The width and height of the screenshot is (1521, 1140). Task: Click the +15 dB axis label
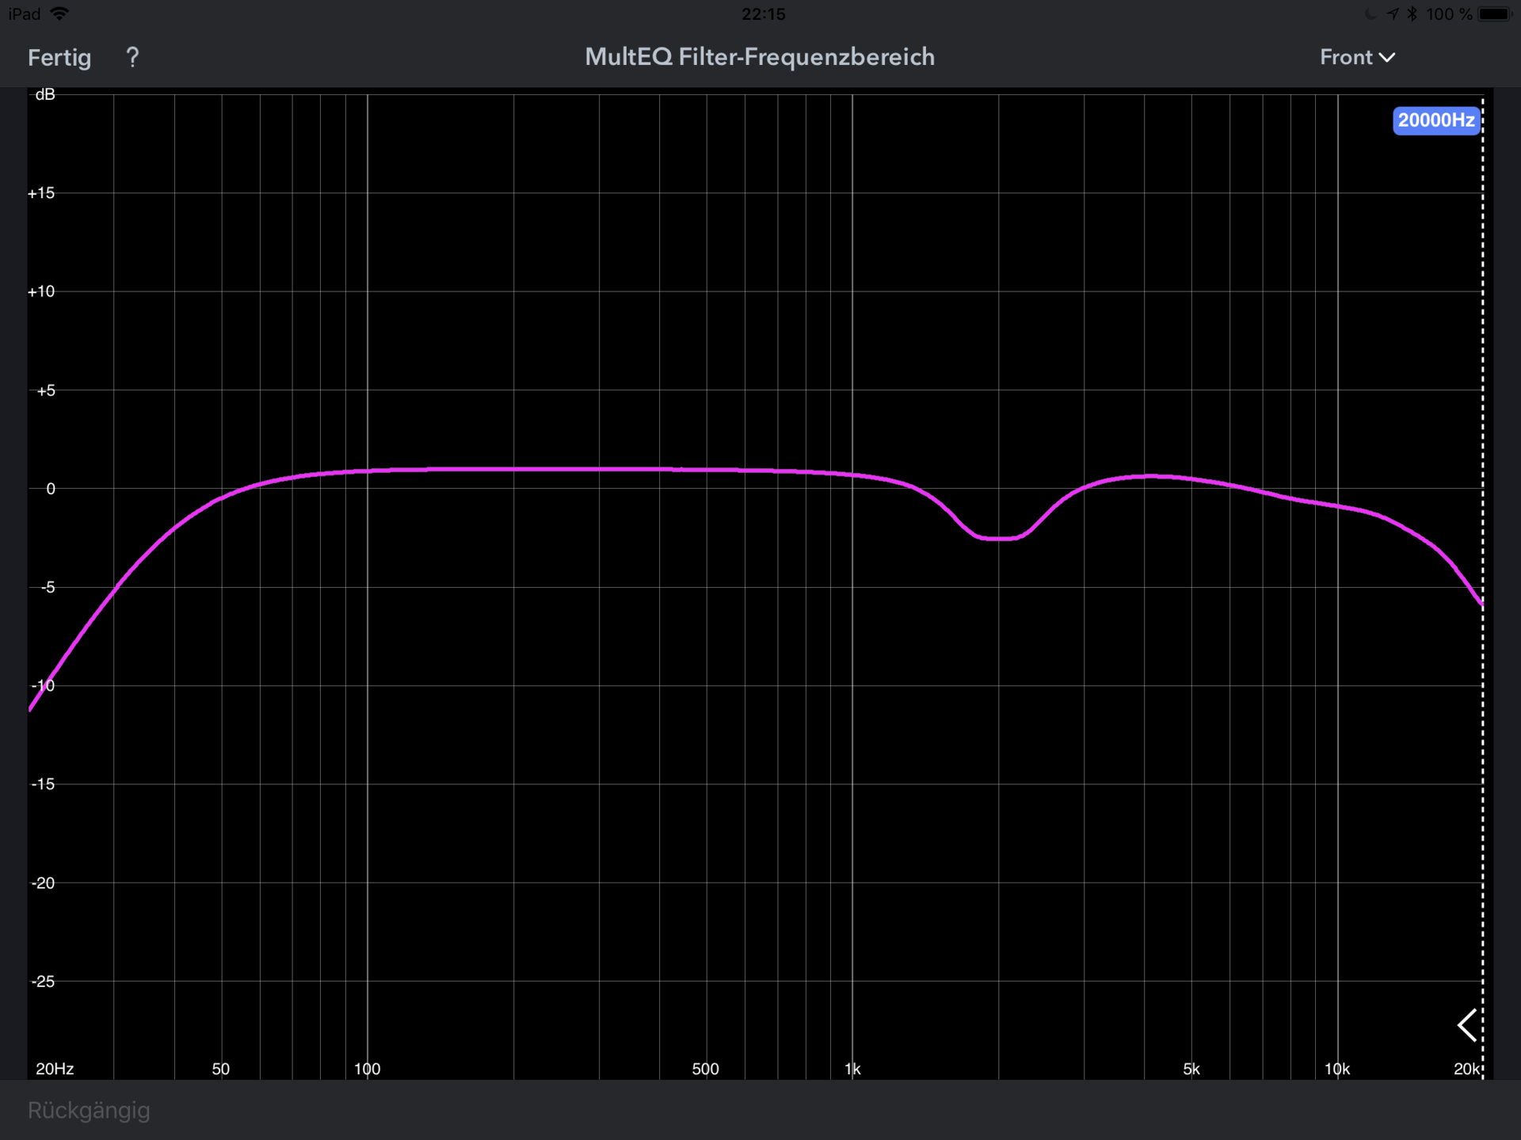[x=41, y=193]
